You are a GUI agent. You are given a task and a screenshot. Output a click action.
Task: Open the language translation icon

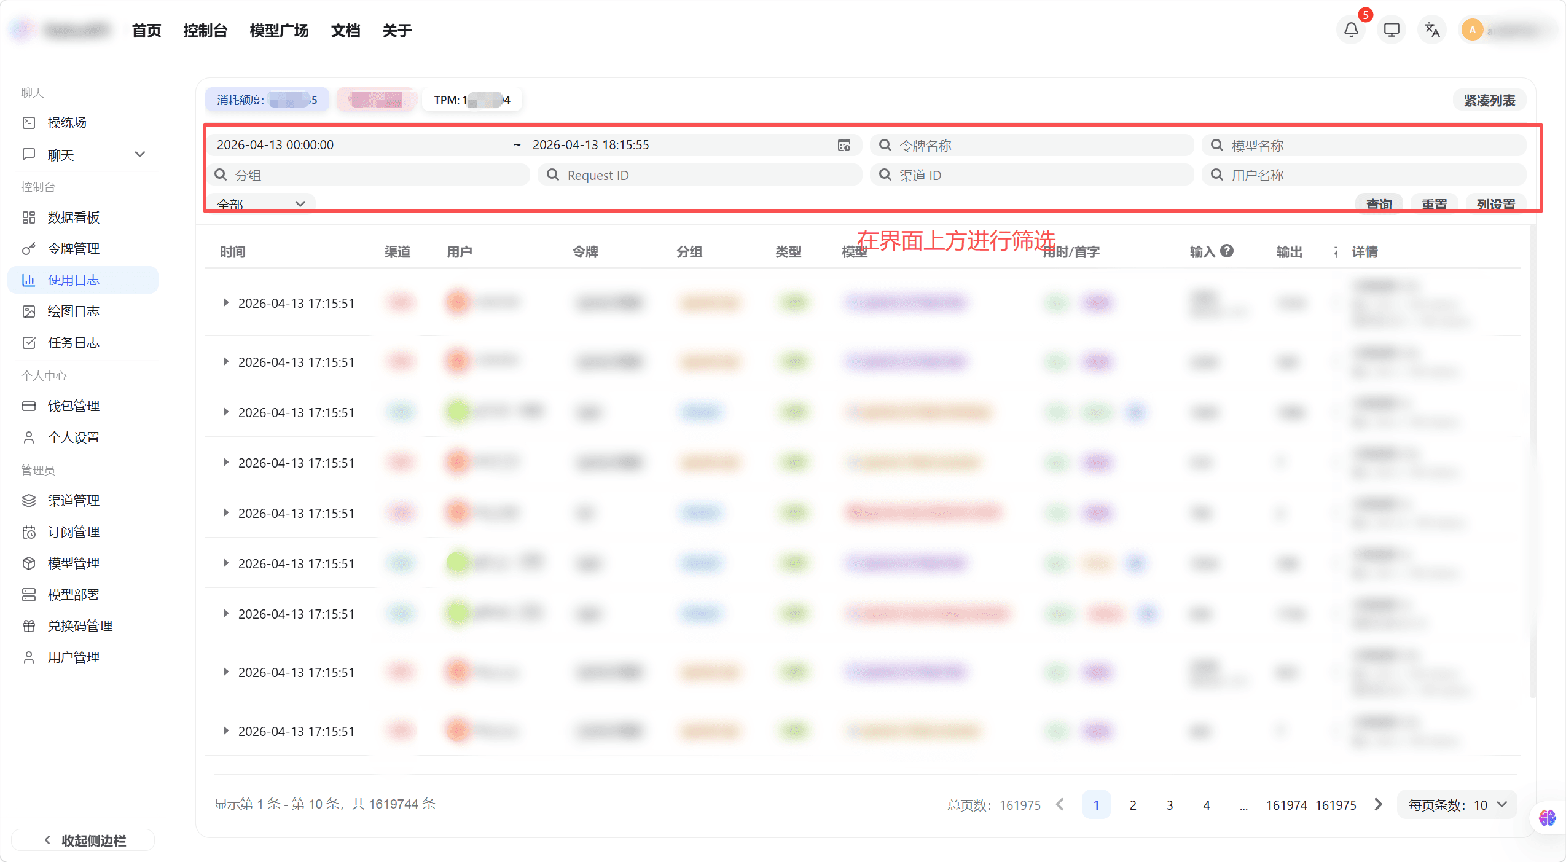click(1432, 29)
